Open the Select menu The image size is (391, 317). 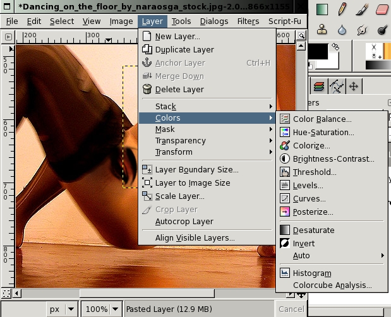pyautogui.click(x=62, y=21)
